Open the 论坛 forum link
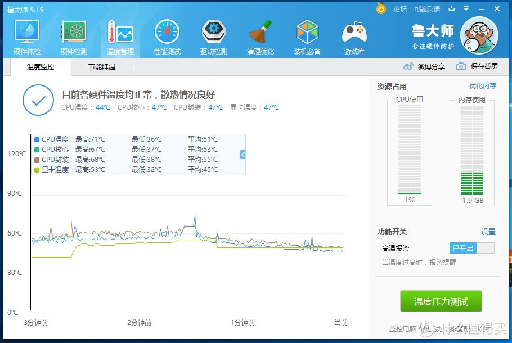Image resolution: width=512 pixels, height=343 pixels. tap(400, 9)
